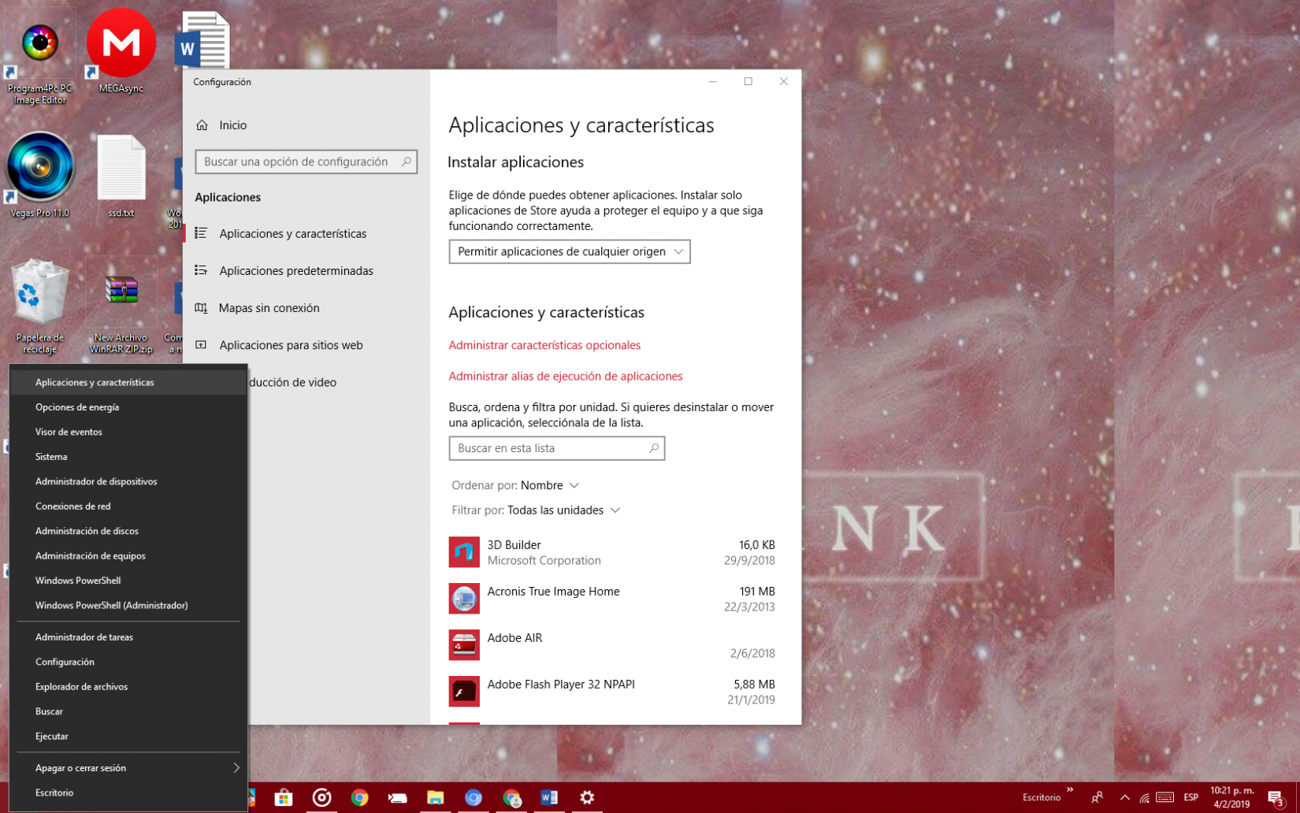The image size is (1300, 813).
Task: Open the Permitir aplicaciones de cualquier origen dropdown
Action: pos(570,252)
